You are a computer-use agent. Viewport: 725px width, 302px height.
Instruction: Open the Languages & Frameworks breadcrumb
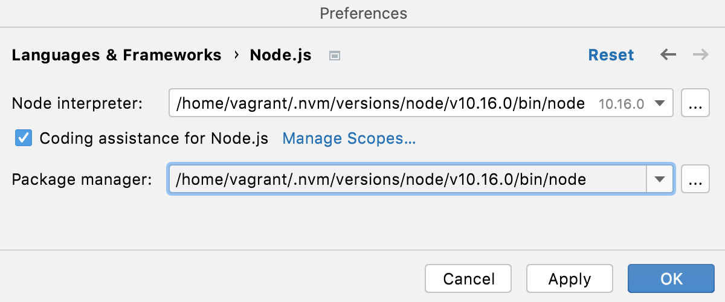[117, 55]
